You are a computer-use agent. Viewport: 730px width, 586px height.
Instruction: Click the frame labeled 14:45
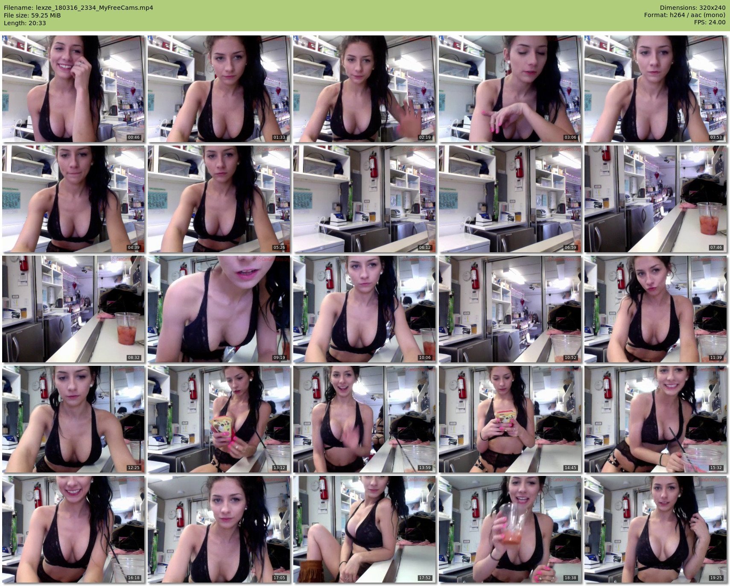pyautogui.click(x=510, y=419)
